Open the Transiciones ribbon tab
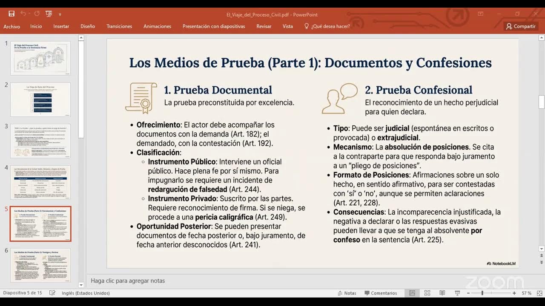This screenshot has height=306, width=545. tap(119, 26)
